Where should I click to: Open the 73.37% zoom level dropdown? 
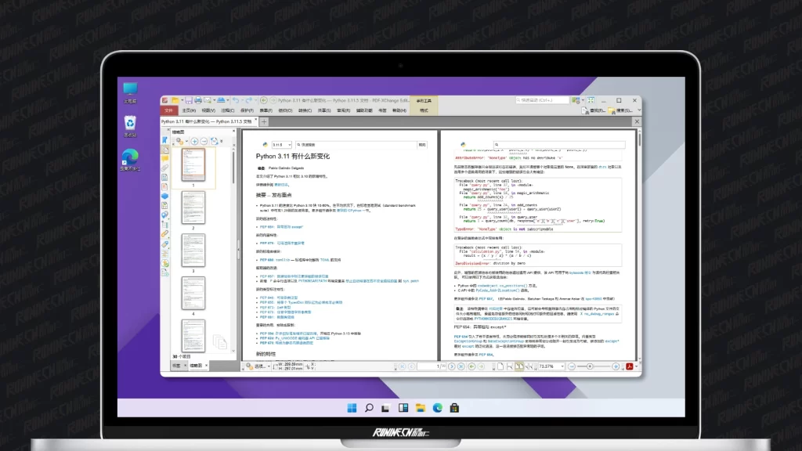(561, 366)
